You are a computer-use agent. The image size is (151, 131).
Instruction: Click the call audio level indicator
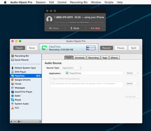(79, 22)
